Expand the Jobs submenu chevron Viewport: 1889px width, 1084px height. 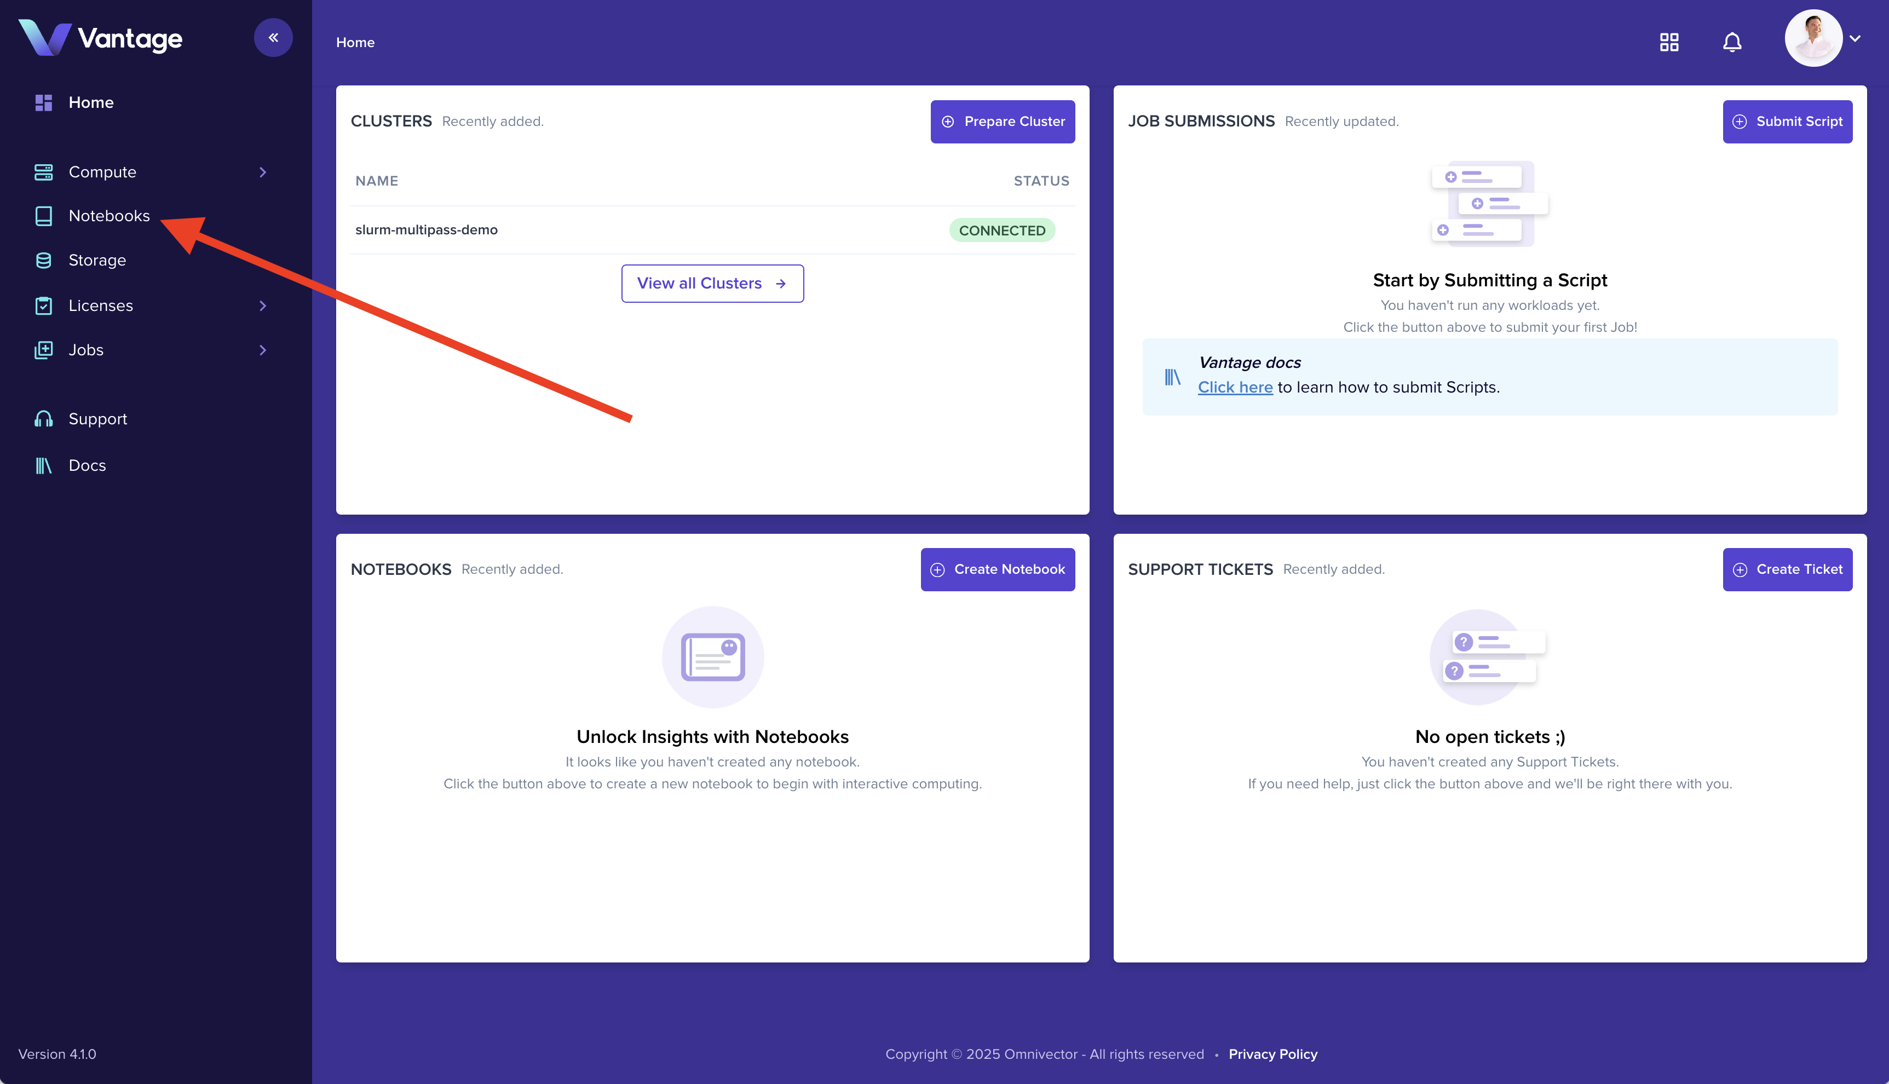263,350
